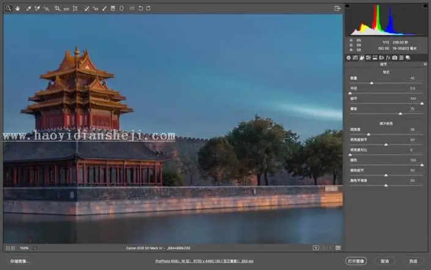Select the Red Eye Removal tool

pyautogui.click(x=95, y=9)
